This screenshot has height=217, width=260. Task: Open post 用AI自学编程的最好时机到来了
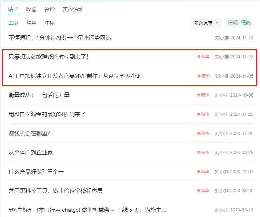[x=47, y=114]
